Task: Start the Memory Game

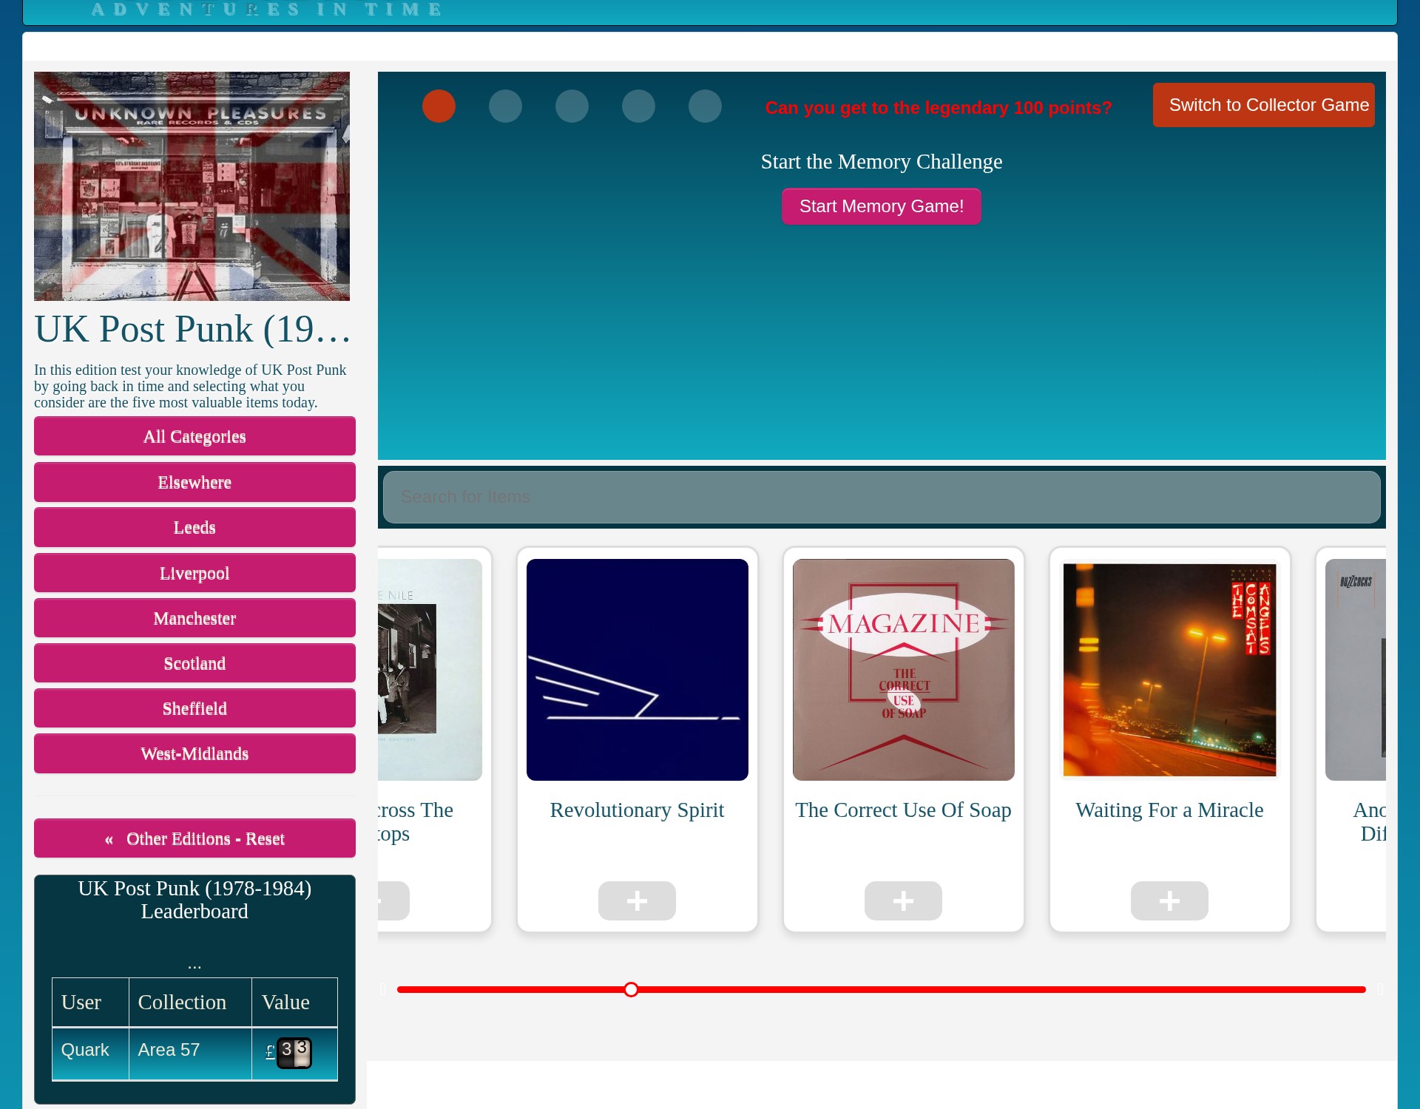Action: (881, 206)
